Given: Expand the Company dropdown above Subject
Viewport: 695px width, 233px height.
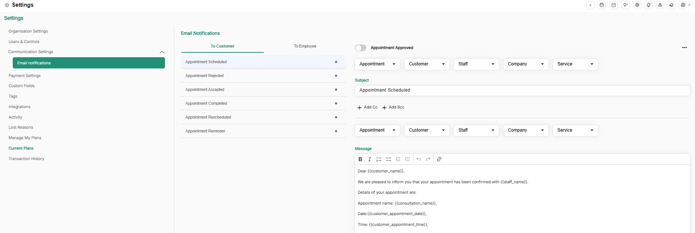Looking at the screenshot, I should (526, 64).
